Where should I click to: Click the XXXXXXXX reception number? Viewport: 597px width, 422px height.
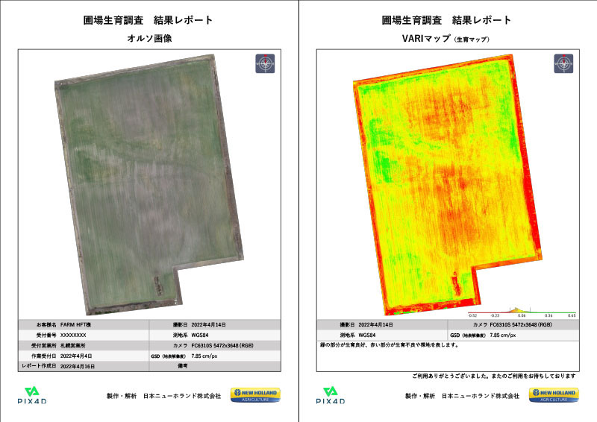(x=73, y=336)
